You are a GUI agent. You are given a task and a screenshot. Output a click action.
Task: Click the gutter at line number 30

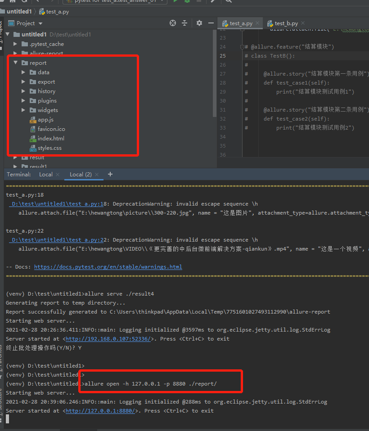(x=223, y=101)
